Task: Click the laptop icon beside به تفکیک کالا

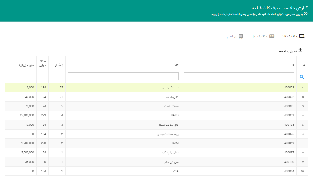Action: click(301, 36)
